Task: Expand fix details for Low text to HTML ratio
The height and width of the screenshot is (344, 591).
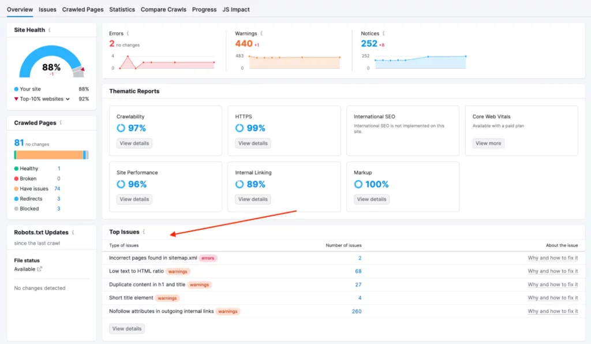Action: tap(553, 271)
